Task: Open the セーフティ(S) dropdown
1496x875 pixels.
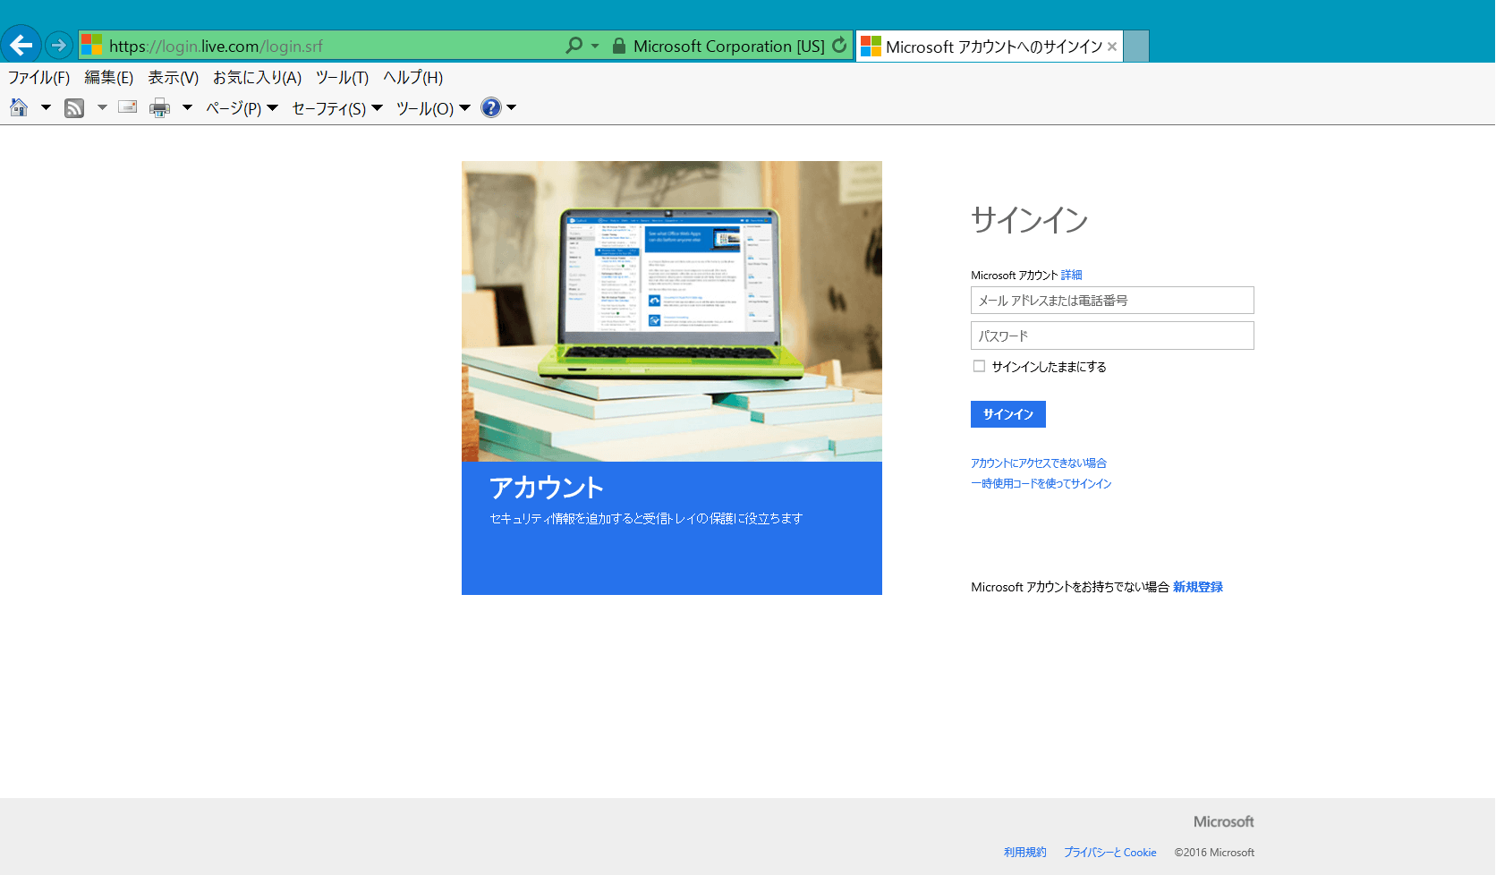Action: (x=337, y=108)
